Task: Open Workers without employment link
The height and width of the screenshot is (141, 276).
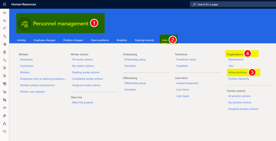Action: [37, 85]
